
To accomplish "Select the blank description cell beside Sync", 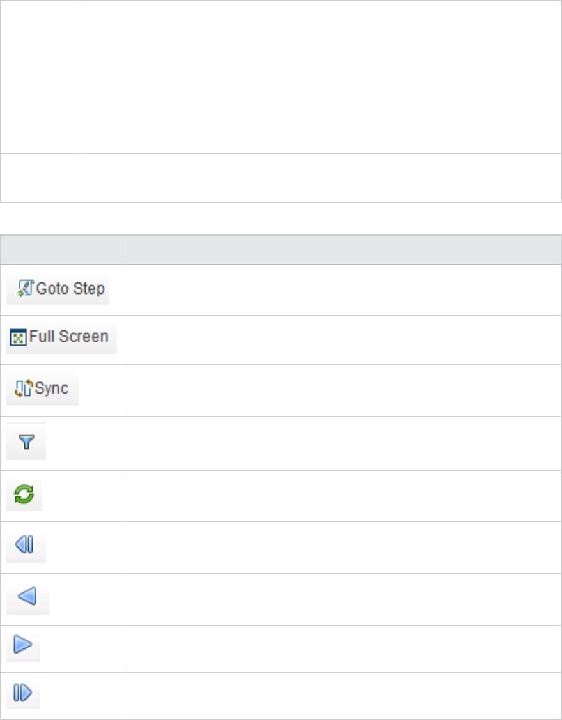I will 342,391.
